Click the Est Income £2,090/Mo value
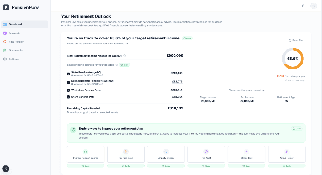Image resolution: width=322 pixels, height=175 pixels. point(247,101)
